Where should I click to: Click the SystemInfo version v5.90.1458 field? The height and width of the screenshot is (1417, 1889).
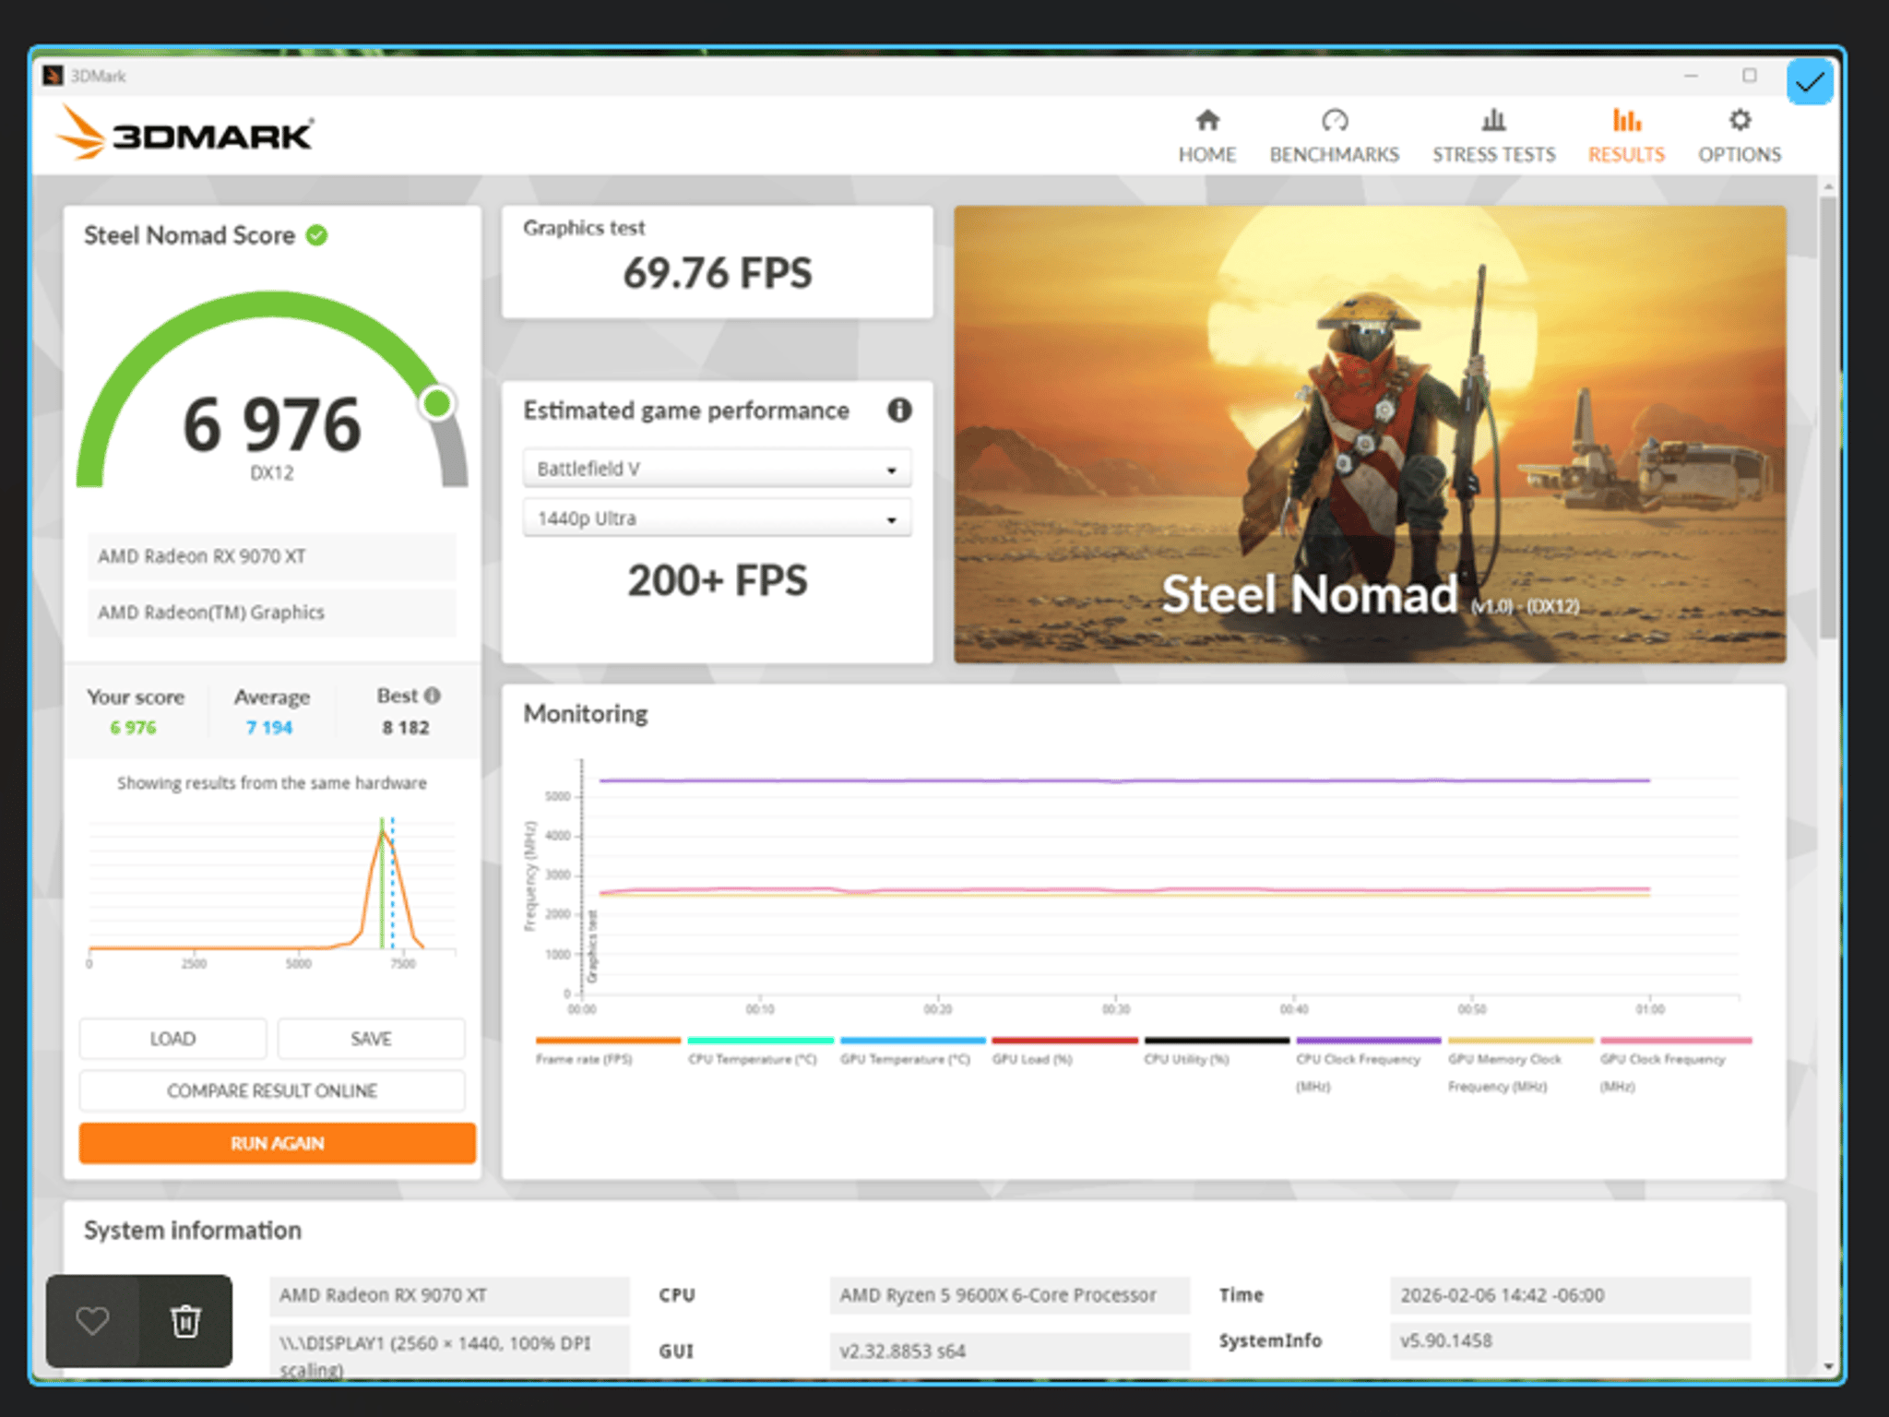coord(1570,1340)
